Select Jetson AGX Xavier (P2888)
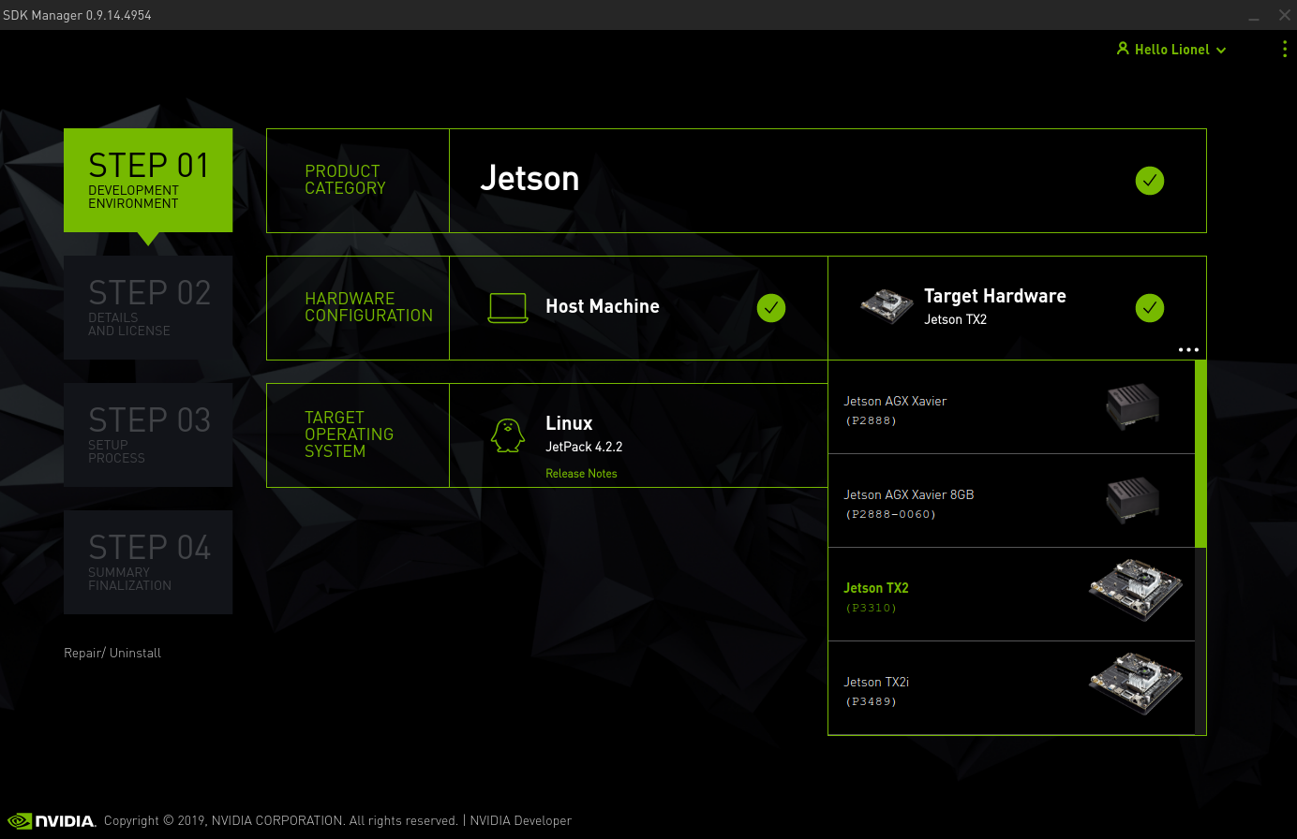 pos(1011,407)
